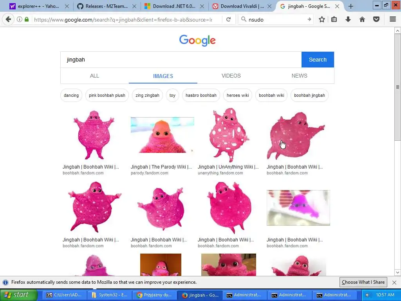Filter by hasbro boohbah chip
The height and width of the screenshot is (301, 401).
coord(201,95)
